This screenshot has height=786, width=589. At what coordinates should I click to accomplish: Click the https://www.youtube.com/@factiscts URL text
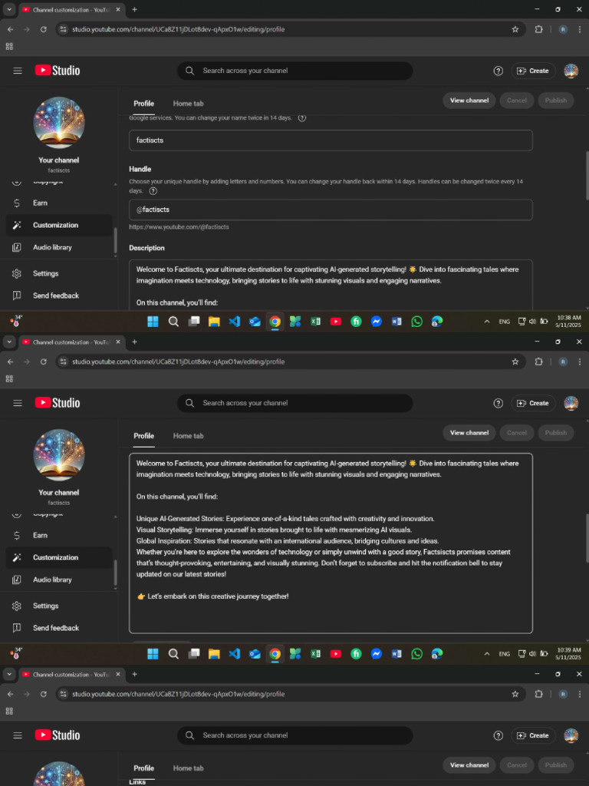(179, 227)
